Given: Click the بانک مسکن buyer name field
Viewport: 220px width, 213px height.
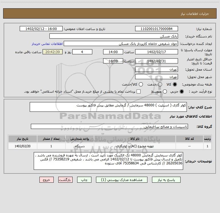Looking at the screenshot, I should 113,36.
